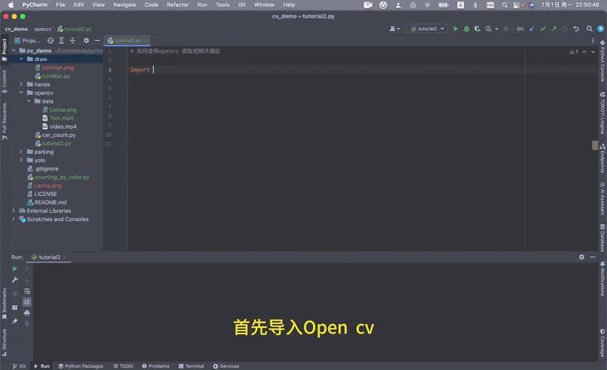Expand Scratches and Consoles
607x370 pixels.
[14, 219]
